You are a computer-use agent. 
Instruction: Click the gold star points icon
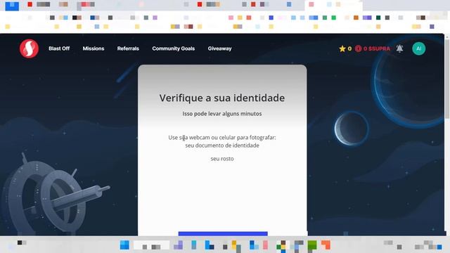coord(342,48)
